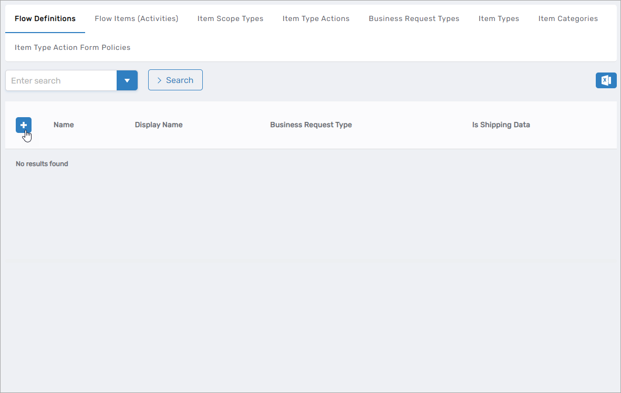This screenshot has height=393, width=621.
Task: Open the search box dropdown arrow
Action: [127, 80]
